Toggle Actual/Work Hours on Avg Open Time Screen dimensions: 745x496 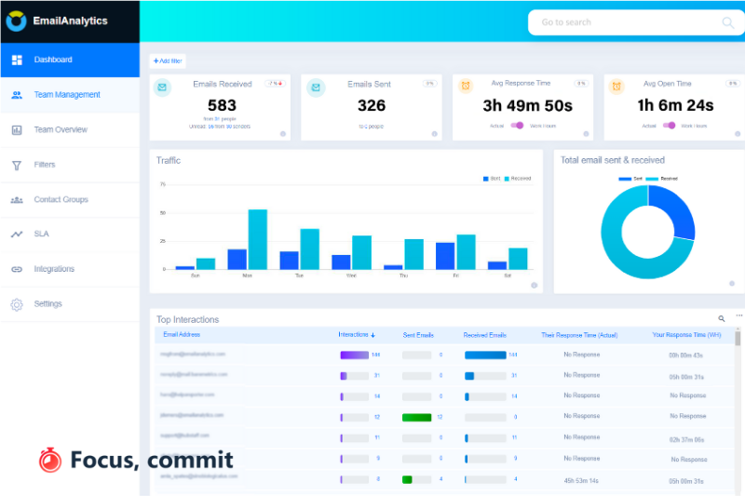(669, 126)
